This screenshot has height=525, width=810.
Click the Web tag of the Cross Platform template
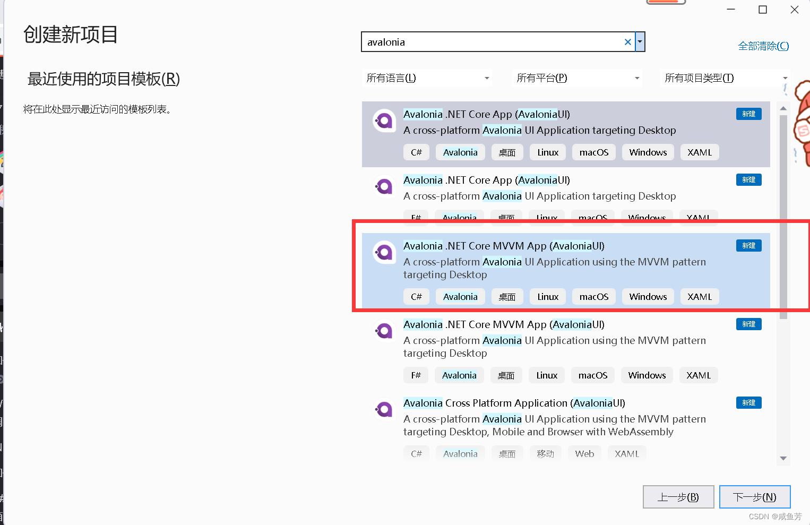click(x=584, y=454)
